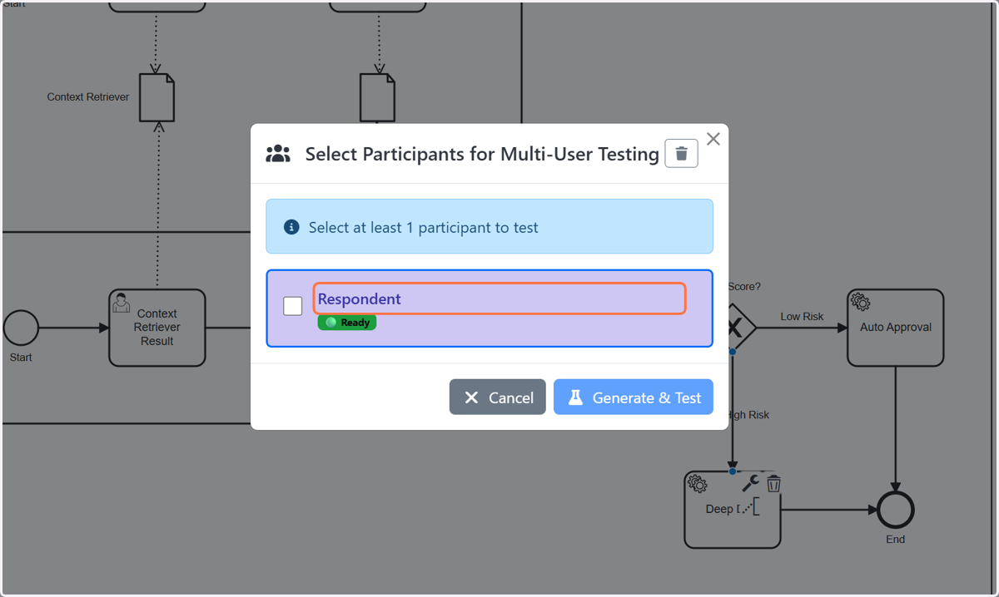Click the green Ready status badge
Image resolution: width=999 pixels, height=597 pixels.
pos(347,323)
